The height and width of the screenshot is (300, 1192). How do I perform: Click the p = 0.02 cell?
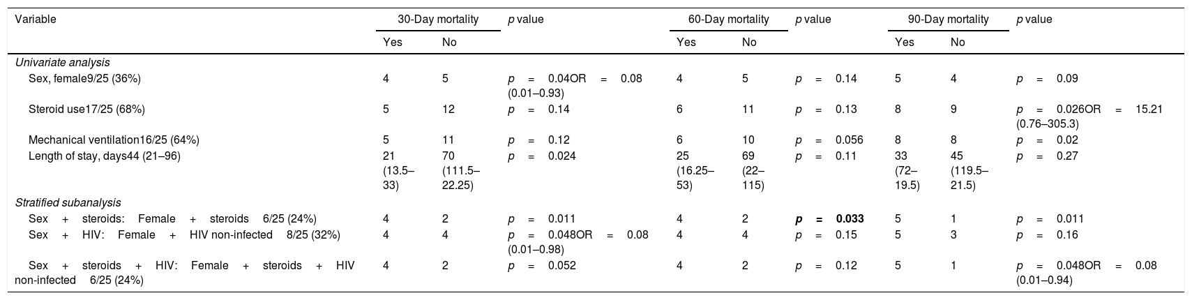[1048, 140]
